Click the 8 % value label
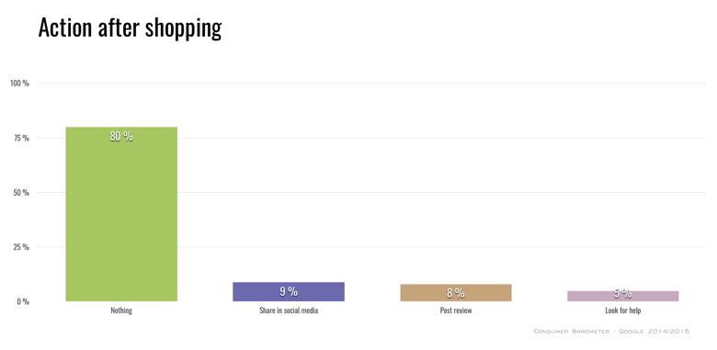The image size is (717, 350). [x=456, y=293]
